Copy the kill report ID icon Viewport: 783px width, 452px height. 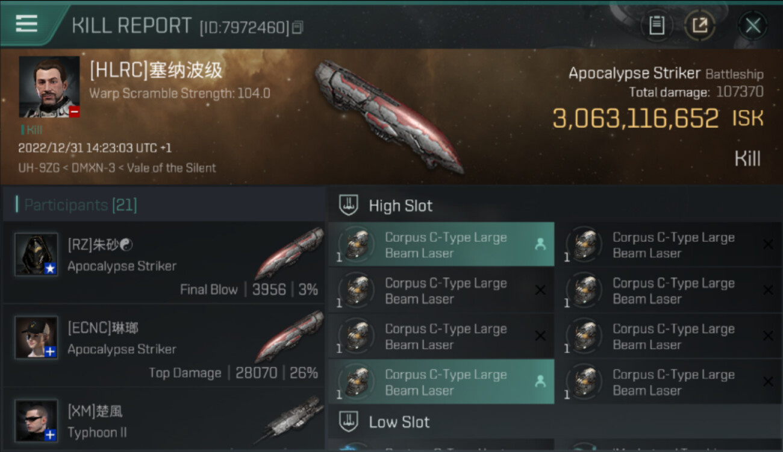298,27
